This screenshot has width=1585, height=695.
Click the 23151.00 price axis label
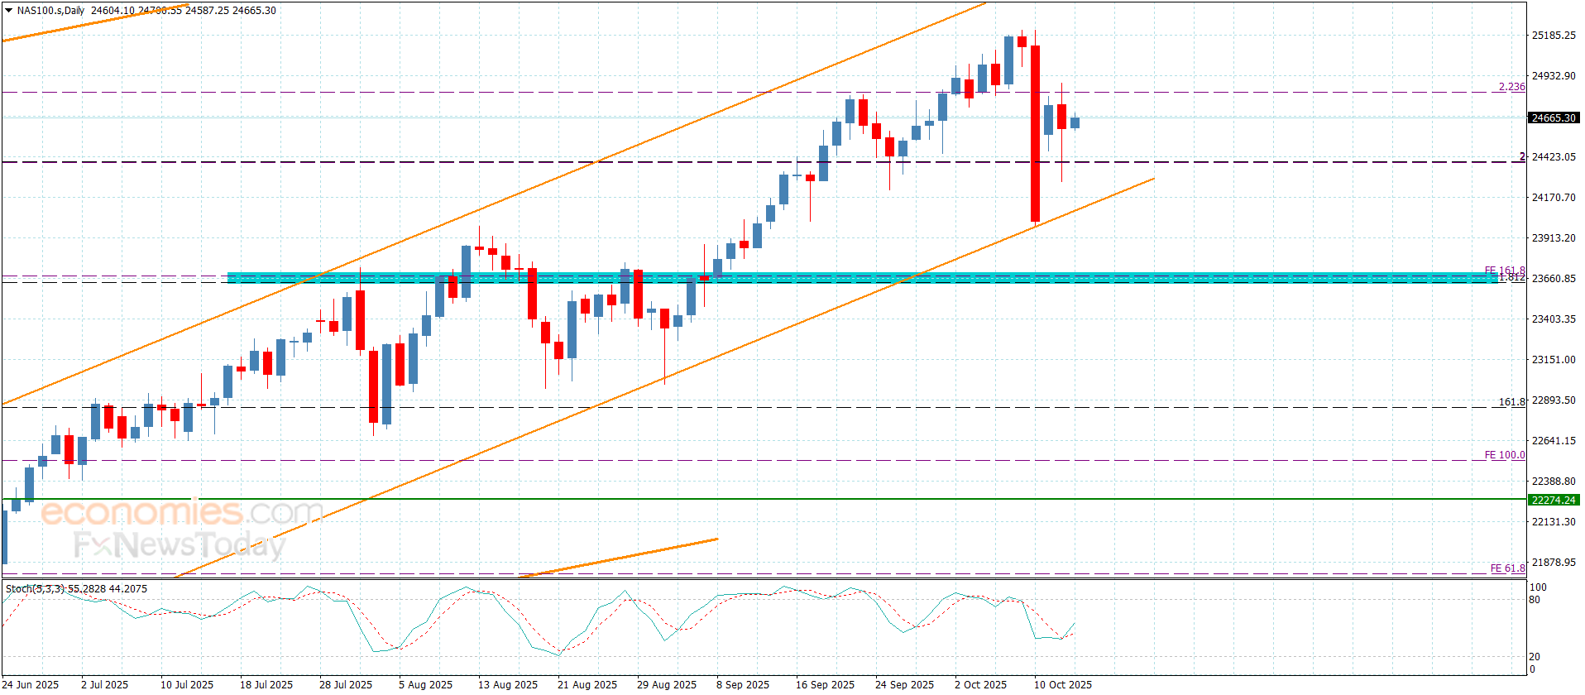pos(1554,360)
